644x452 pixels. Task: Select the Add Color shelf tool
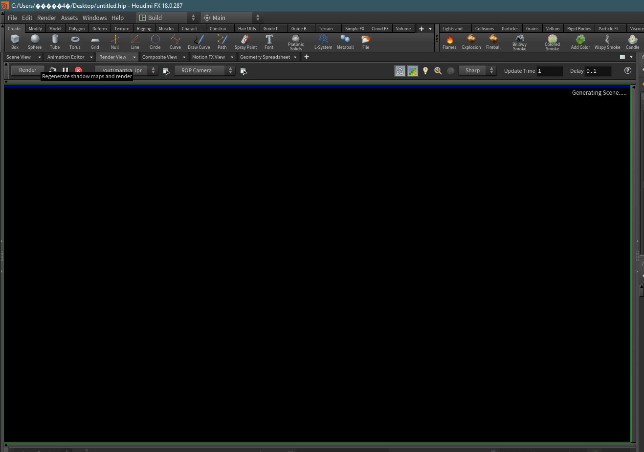point(580,42)
